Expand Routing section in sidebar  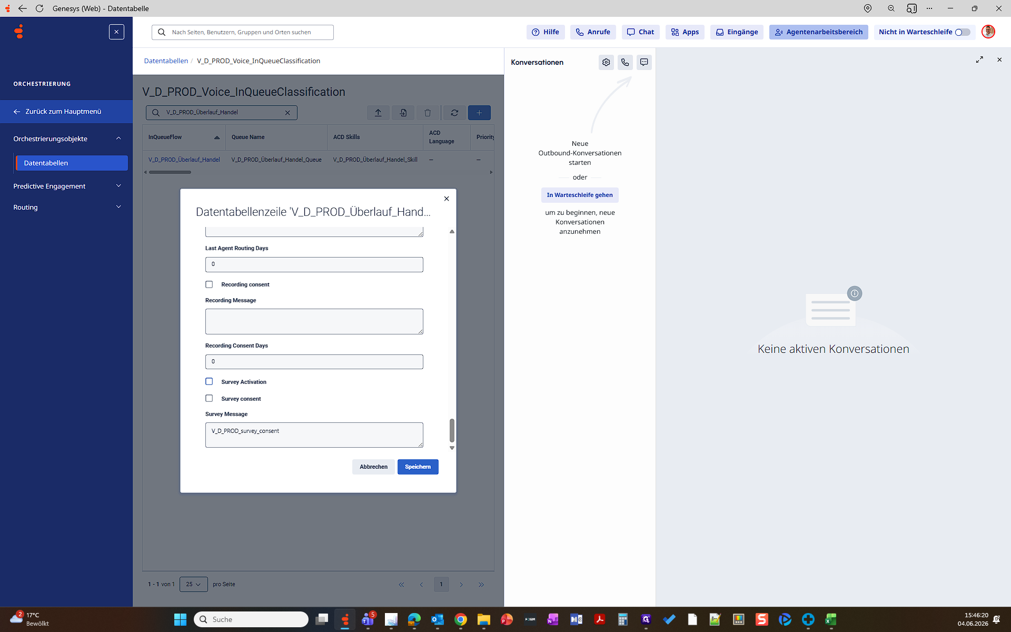[118, 207]
